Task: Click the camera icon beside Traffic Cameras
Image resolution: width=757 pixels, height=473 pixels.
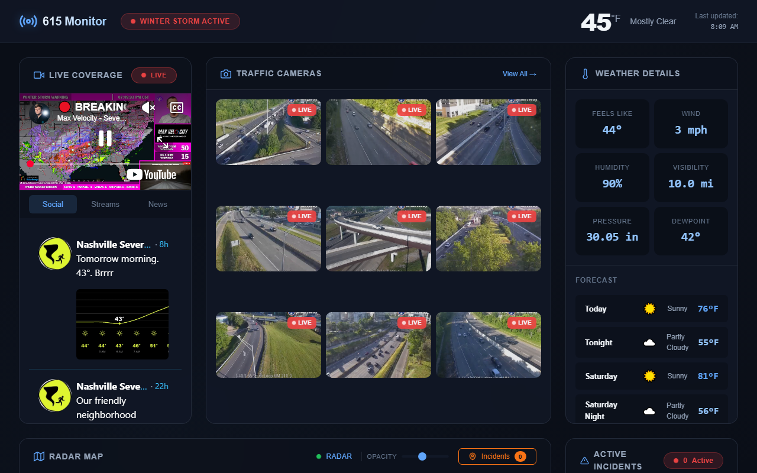Action: tap(226, 74)
